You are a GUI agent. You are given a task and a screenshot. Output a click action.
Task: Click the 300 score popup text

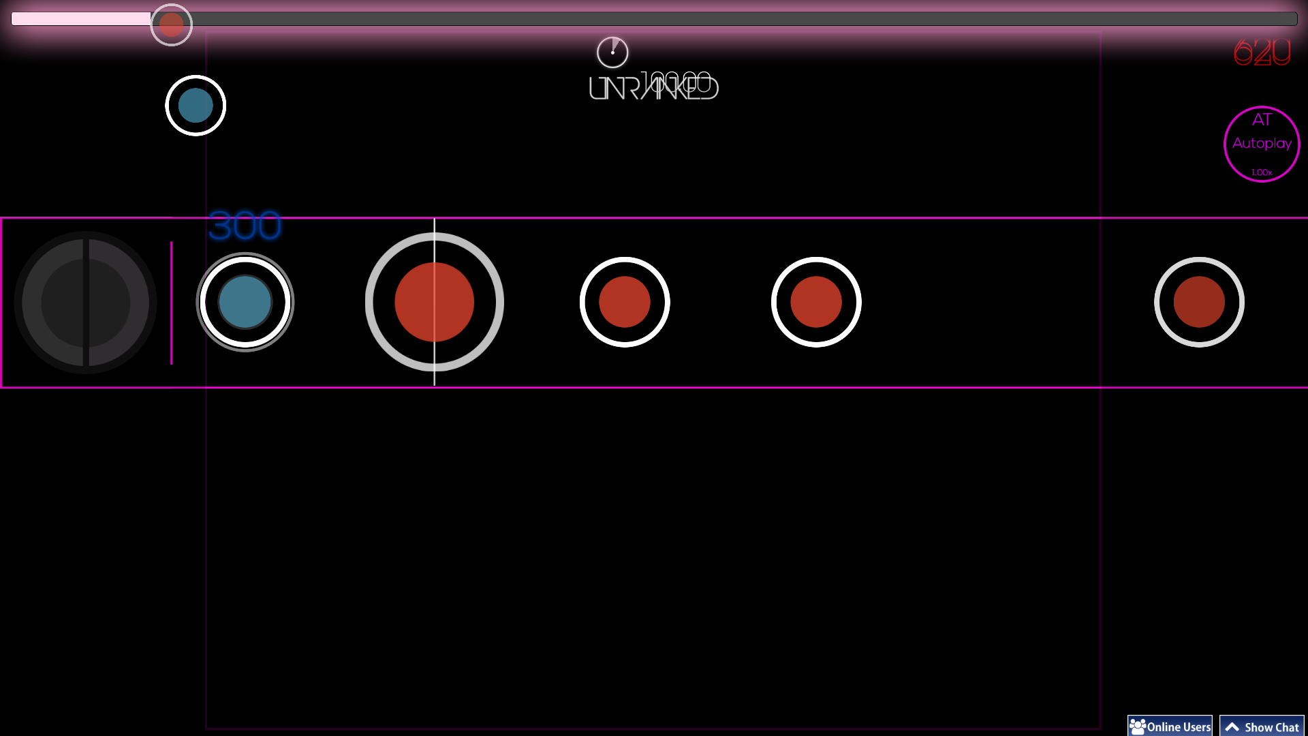245,225
